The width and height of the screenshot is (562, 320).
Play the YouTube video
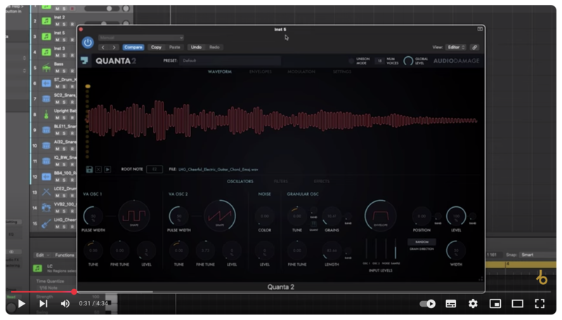[x=21, y=304]
